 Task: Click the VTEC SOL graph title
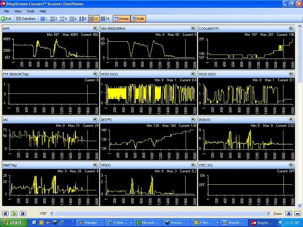(206, 165)
